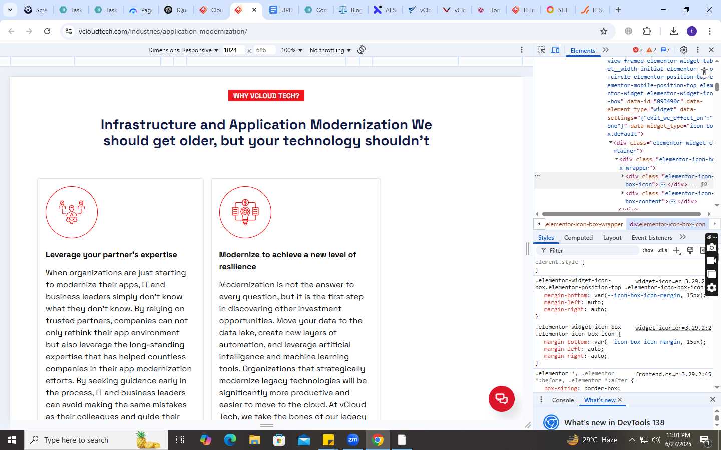The width and height of the screenshot is (721, 450).
Task: Switch to the Blog browser tab
Action: click(x=350, y=10)
